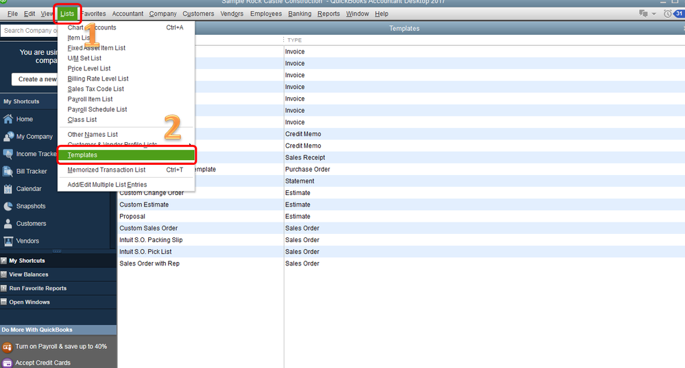Open the Bill Tracker shortcut icon

click(x=8, y=172)
